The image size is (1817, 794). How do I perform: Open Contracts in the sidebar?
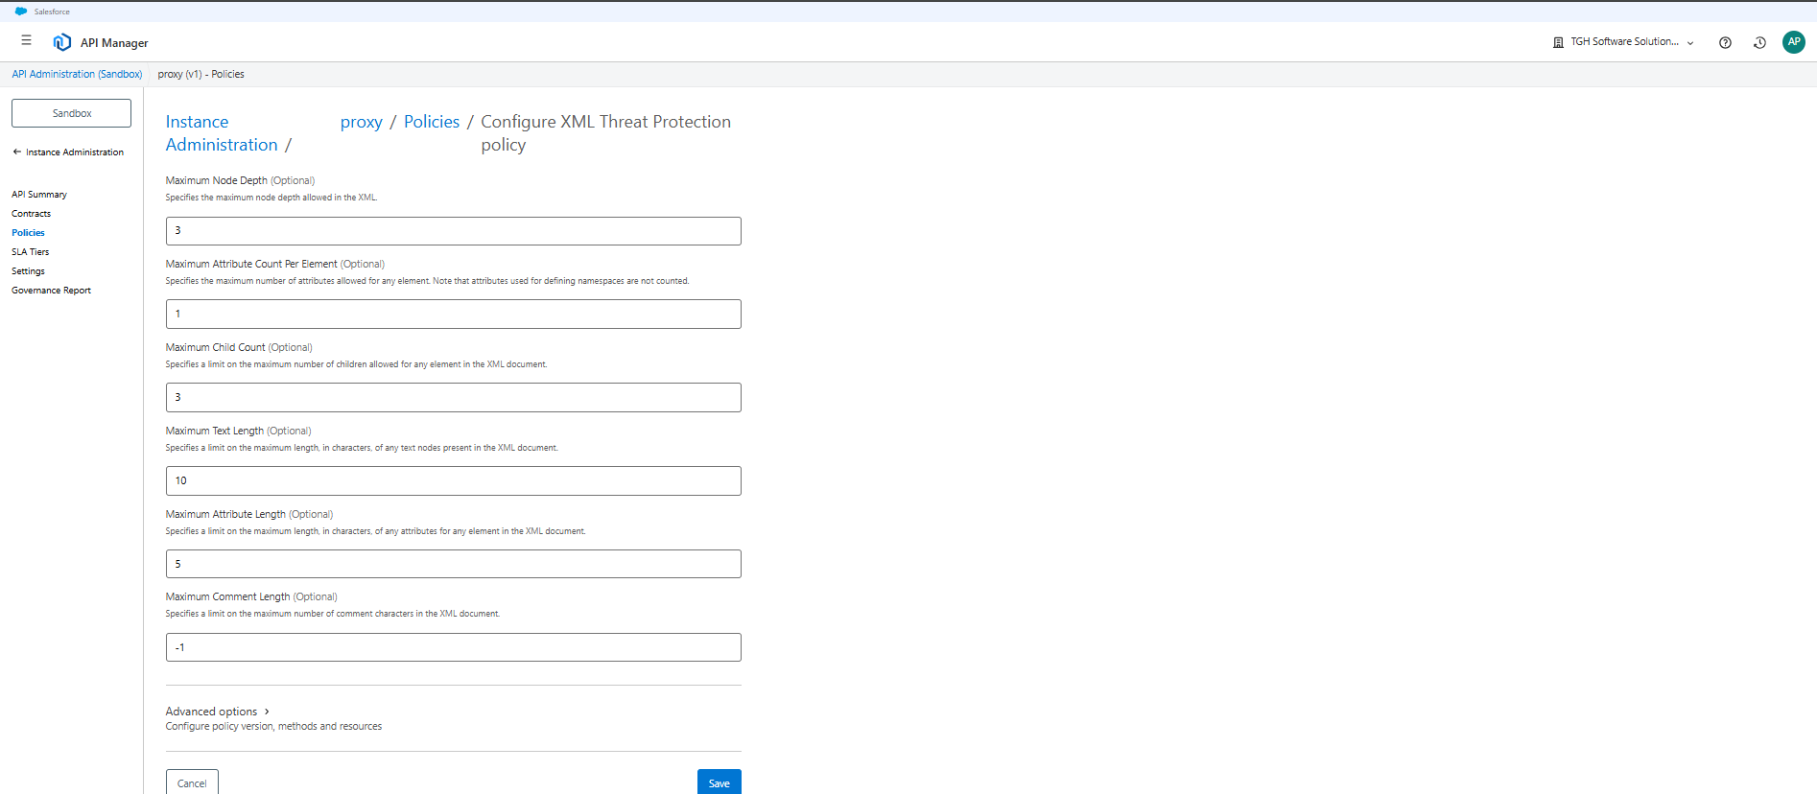[x=32, y=214]
